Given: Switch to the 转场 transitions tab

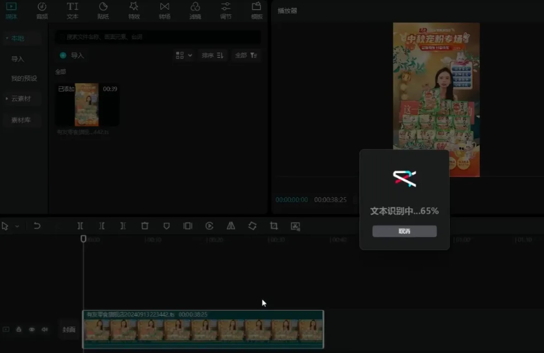Looking at the screenshot, I should [x=165, y=11].
